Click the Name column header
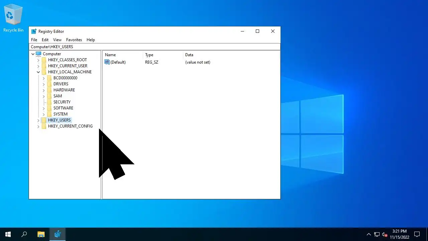This screenshot has width=428, height=241. click(x=123, y=55)
